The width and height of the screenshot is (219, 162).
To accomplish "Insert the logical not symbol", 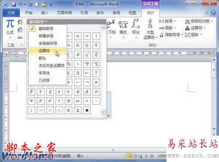I will (87, 82).
